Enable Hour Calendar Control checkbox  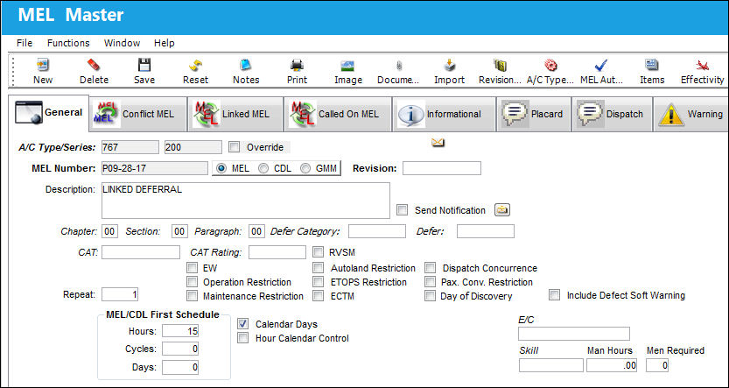[x=243, y=338]
